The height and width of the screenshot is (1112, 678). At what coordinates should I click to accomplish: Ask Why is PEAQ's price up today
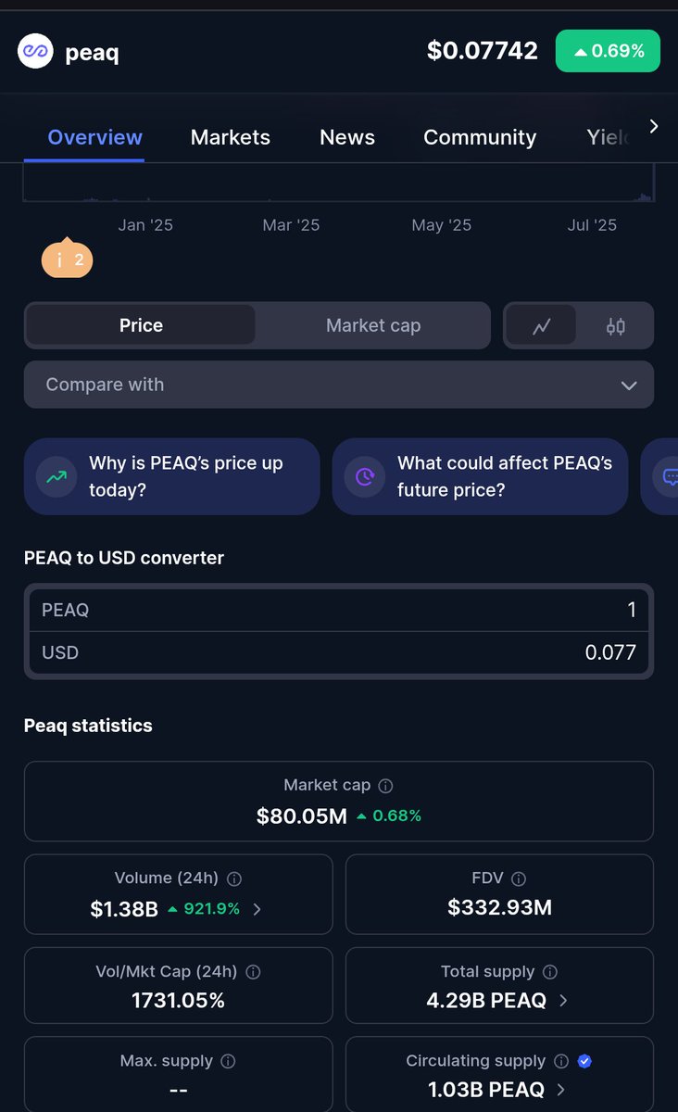[x=172, y=476]
